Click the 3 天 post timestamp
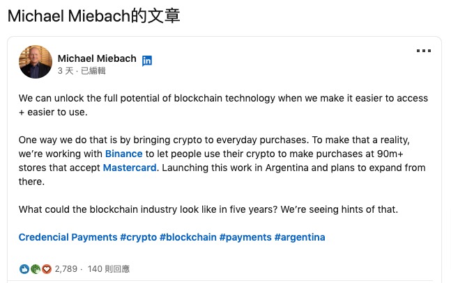 (66, 71)
